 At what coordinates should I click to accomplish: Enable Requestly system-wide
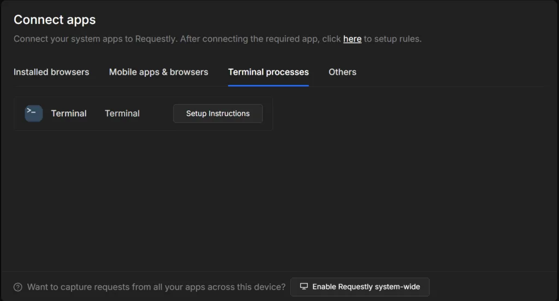click(x=360, y=287)
